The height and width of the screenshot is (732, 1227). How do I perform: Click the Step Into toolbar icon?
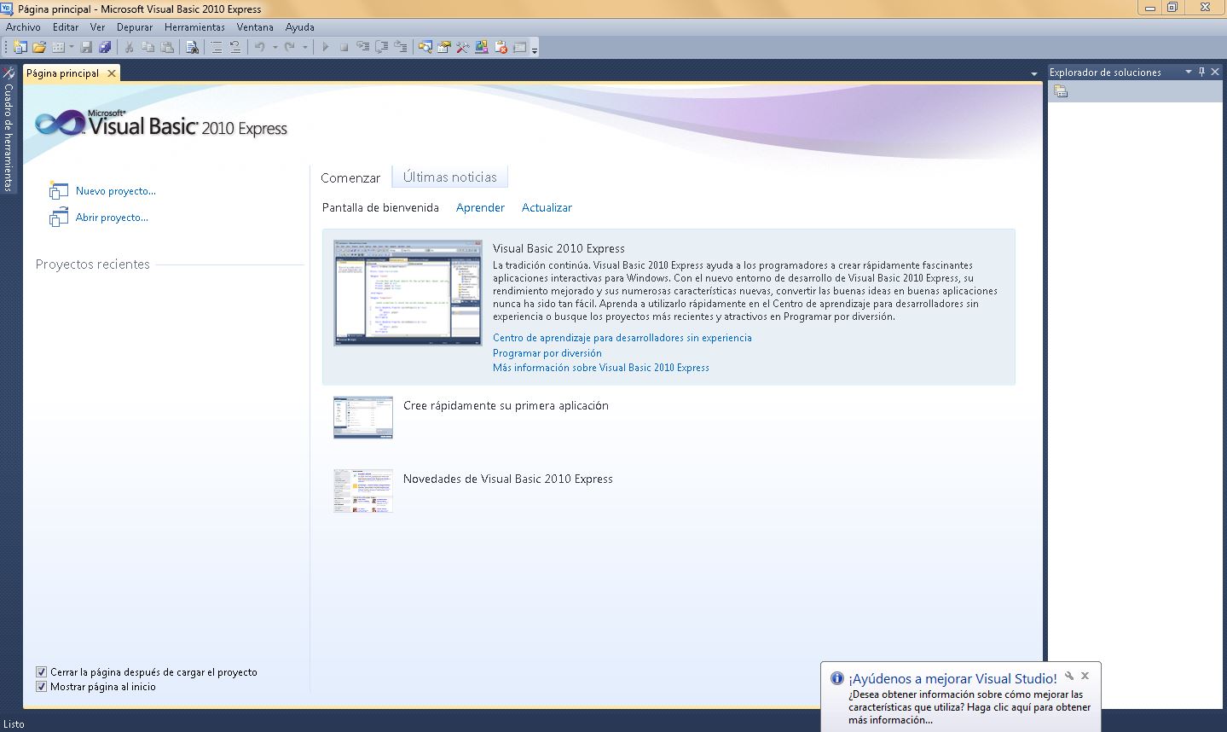click(362, 48)
